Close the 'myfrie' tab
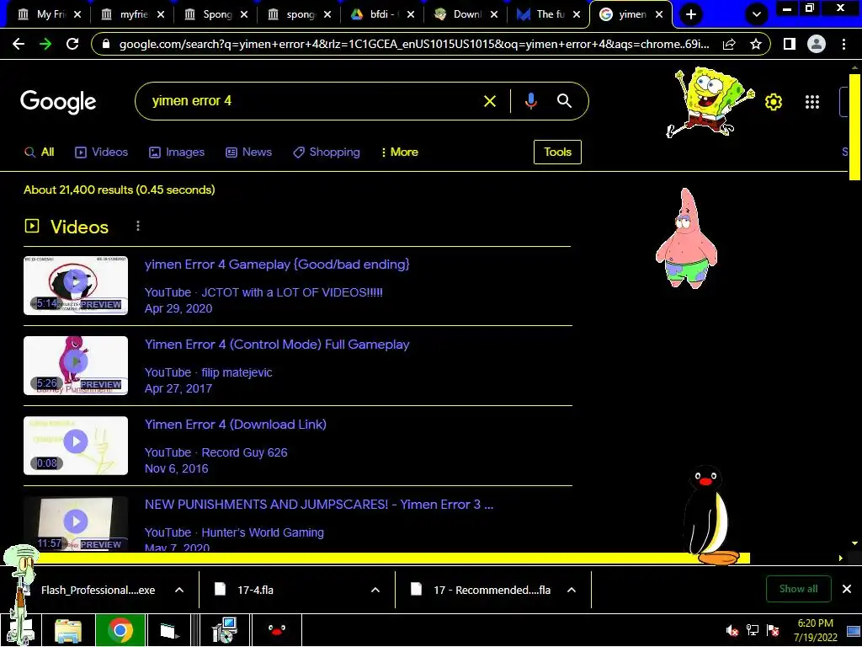Viewport: 862px width, 647px height. click(161, 15)
